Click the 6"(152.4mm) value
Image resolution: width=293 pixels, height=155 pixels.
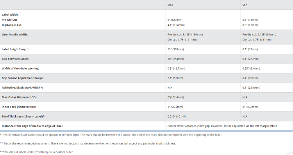pyautogui.click(x=175, y=97)
